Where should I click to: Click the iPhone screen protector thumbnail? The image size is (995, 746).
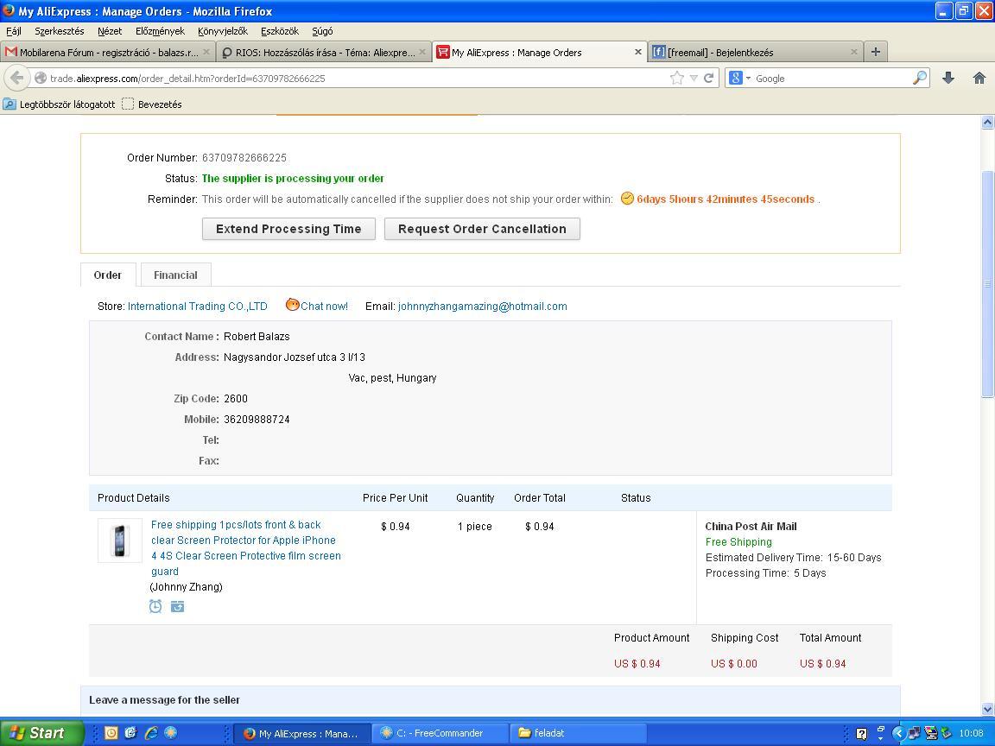[120, 541]
